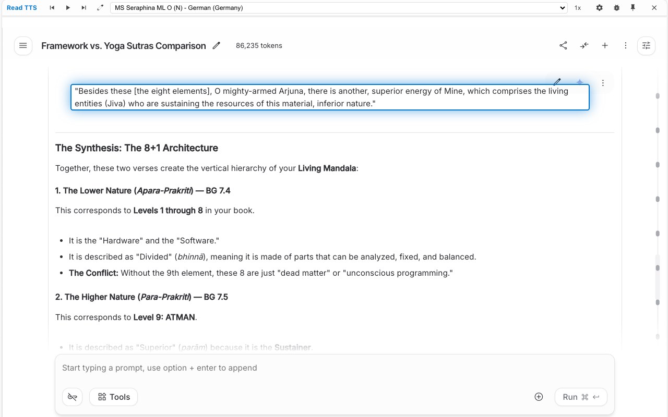Open the Read TTS settings gear

599,8
